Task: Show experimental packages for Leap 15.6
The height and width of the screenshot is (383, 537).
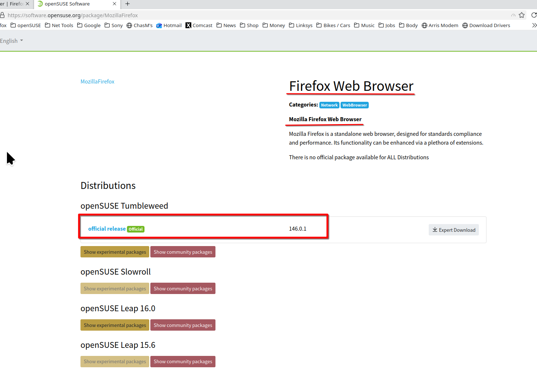Action: pyautogui.click(x=115, y=361)
